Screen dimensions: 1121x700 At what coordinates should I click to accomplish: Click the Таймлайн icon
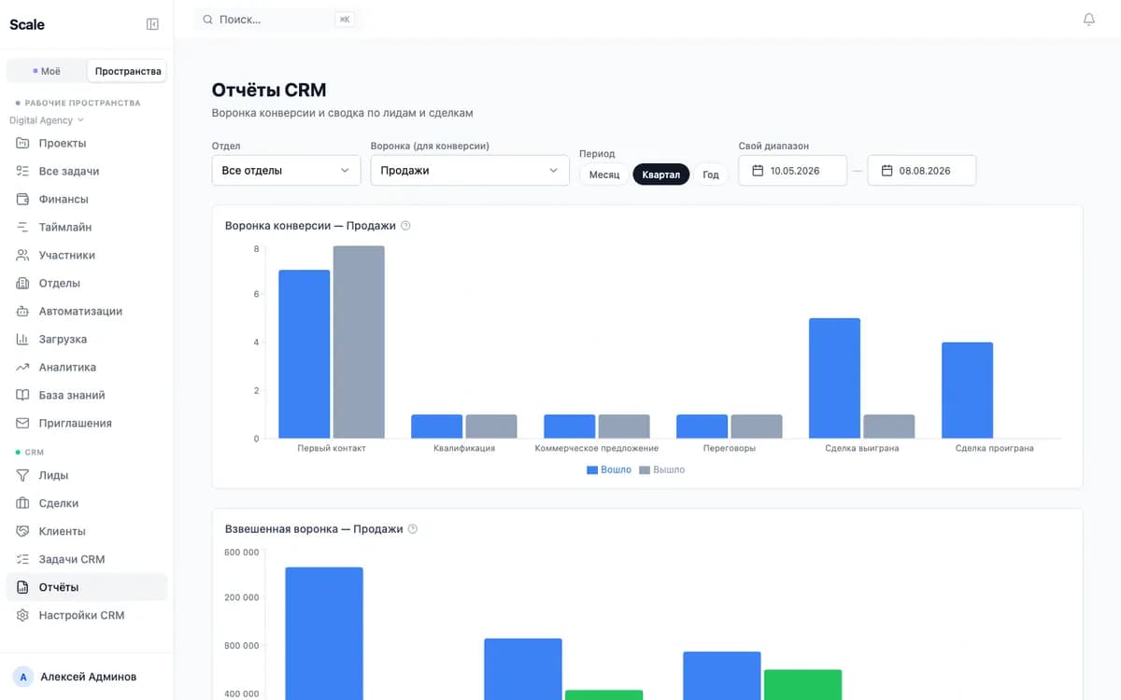[x=22, y=227]
